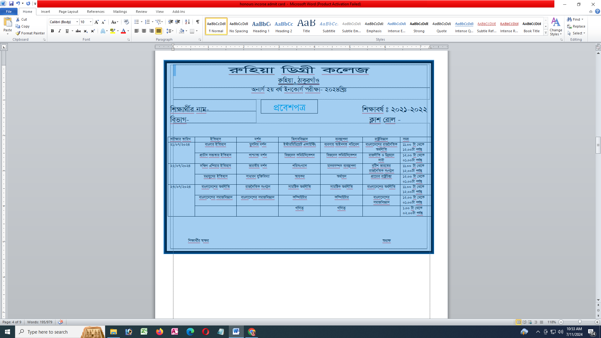Open the font size dropdown
Screen dimensions: 601x338
coord(90,22)
